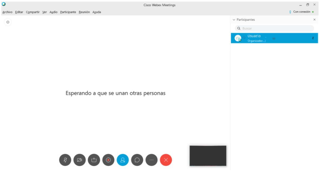Image resolution: width=320 pixels, height=173 pixels.
Task: End the meeting with red X
Action: [166, 160]
